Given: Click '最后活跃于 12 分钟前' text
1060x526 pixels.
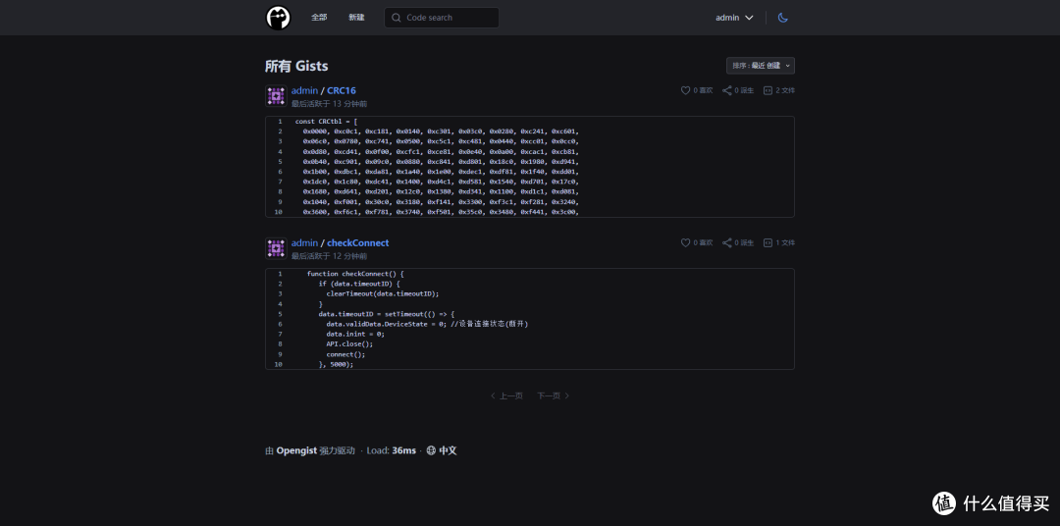Looking at the screenshot, I should click(329, 256).
